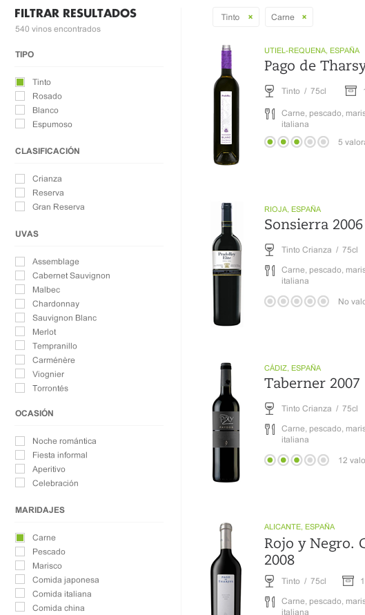Check the Tempranillo grape filter
The image size is (365, 615).
click(20, 346)
